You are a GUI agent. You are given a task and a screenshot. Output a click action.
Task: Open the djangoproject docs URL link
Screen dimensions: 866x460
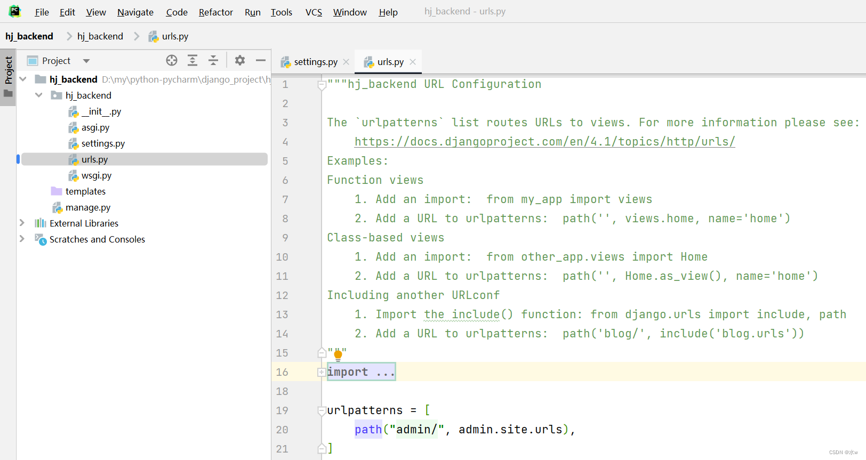545,141
